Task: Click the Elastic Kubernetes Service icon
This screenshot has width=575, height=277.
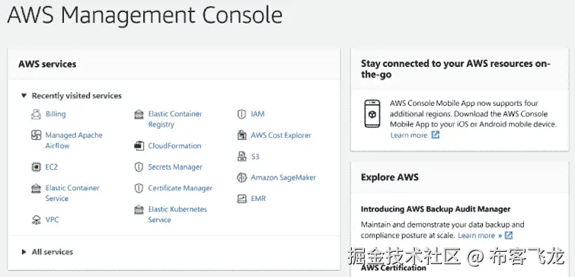Action: [x=139, y=209]
